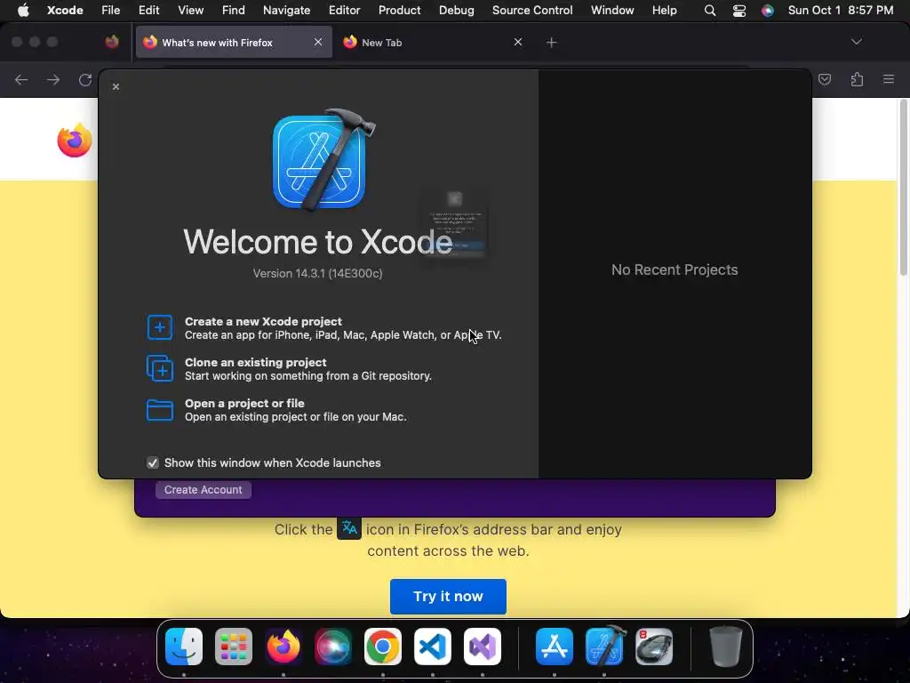Click Create Account button in Firefox page
910x683 pixels.
pos(204,490)
